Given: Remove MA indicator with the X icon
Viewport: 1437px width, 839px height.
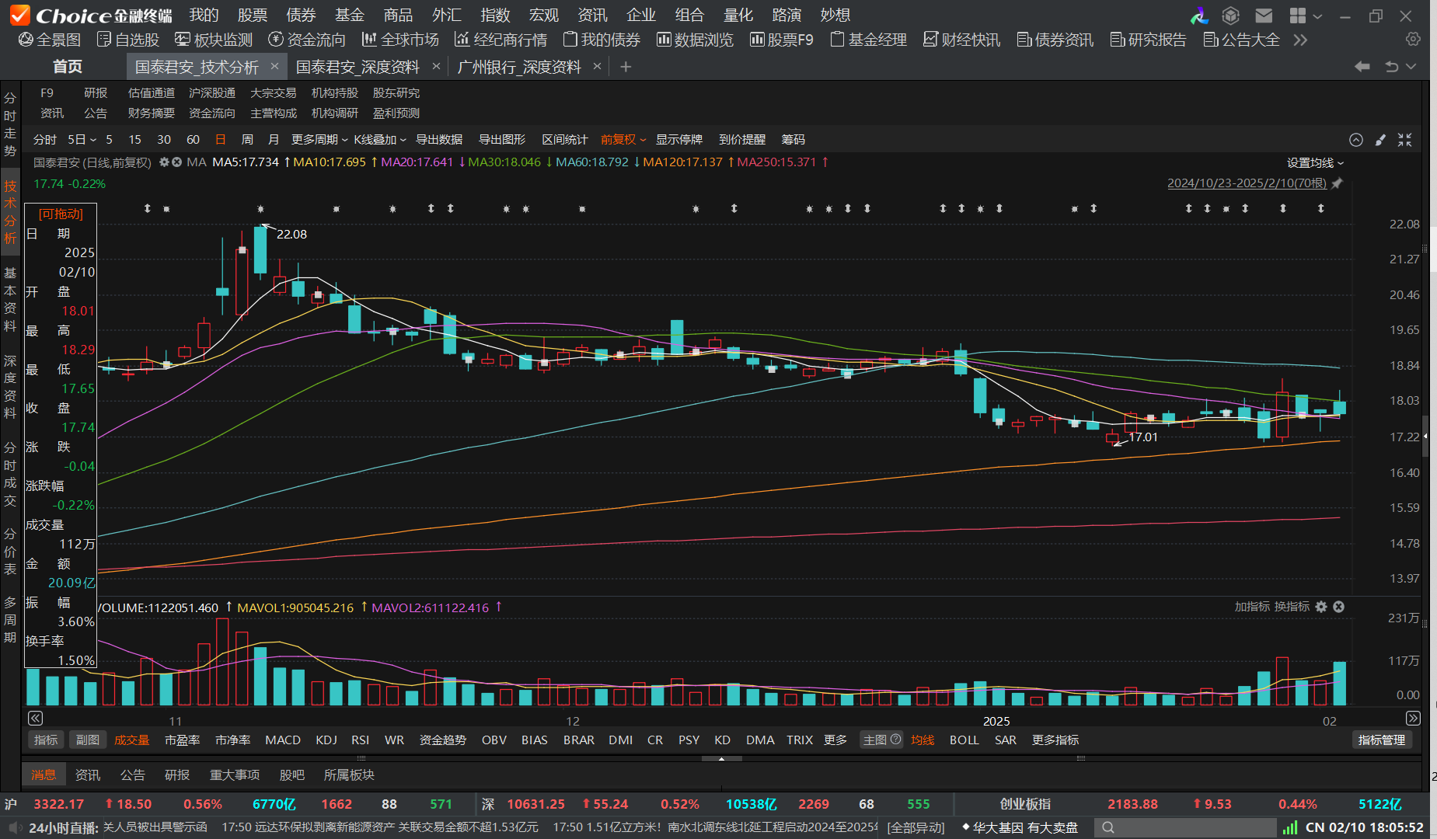Looking at the screenshot, I should 176,162.
